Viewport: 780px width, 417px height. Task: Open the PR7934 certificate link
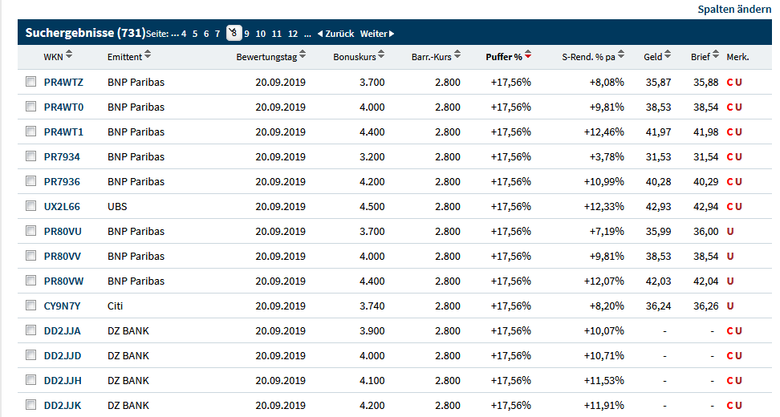point(62,157)
